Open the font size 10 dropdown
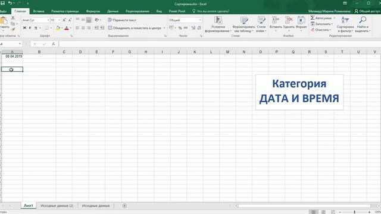 pyautogui.click(x=60, y=20)
